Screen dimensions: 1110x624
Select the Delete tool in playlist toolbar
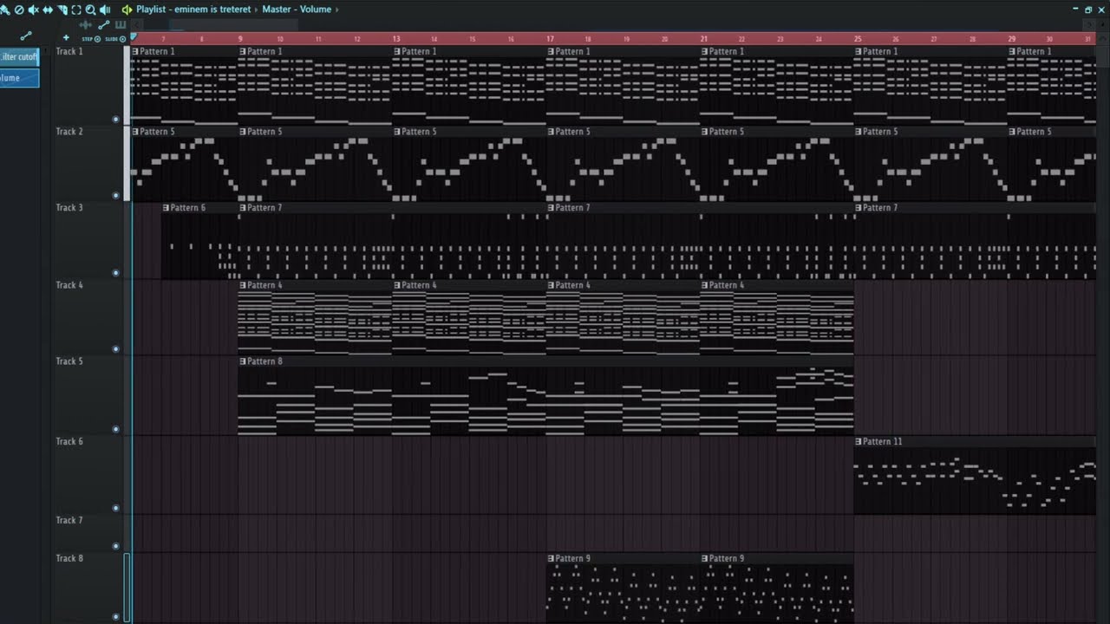point(19,10)
